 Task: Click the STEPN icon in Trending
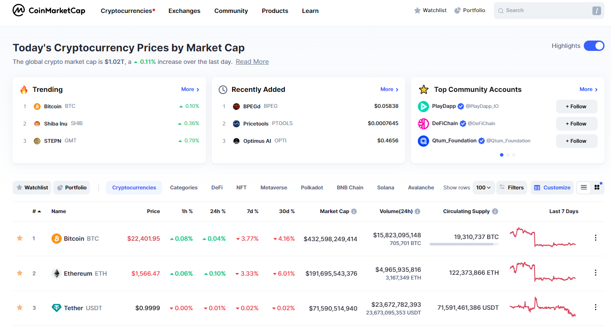[x=37, y=141]
